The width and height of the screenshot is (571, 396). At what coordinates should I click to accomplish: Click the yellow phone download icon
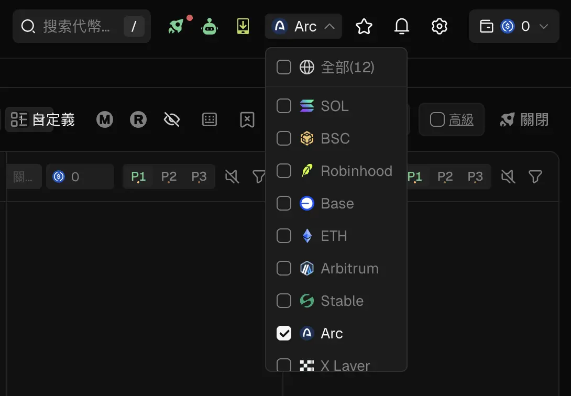(x=243, y=26)
